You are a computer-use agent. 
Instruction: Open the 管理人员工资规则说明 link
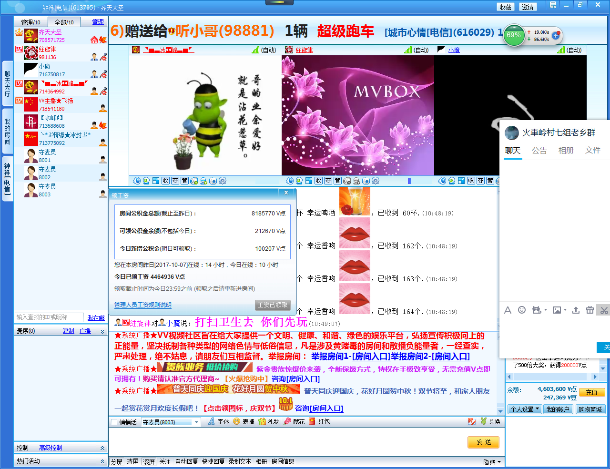pos(142,305)
